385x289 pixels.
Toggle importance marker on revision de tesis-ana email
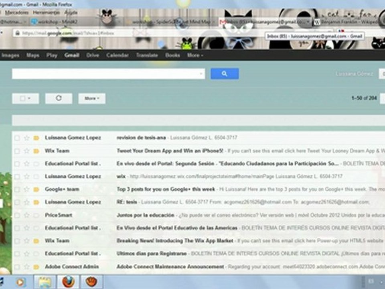point(36,138)
